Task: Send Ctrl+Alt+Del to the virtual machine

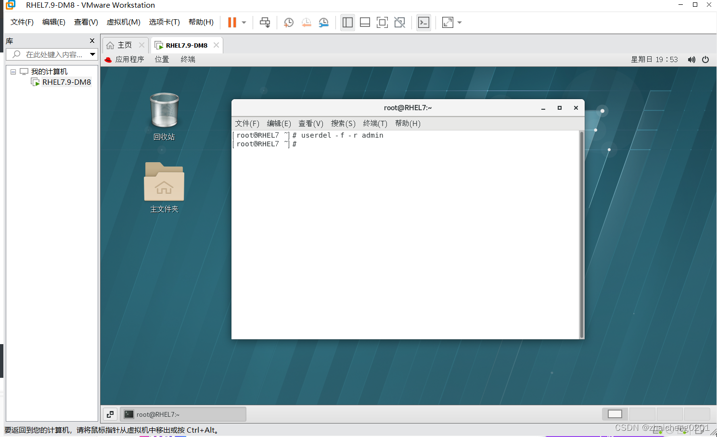Action: pos(265,22)
